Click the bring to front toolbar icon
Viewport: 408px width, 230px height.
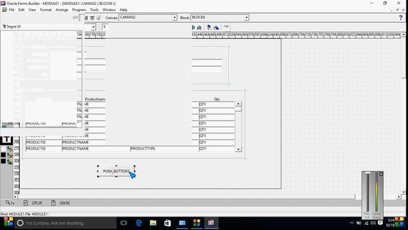(209, 27)
